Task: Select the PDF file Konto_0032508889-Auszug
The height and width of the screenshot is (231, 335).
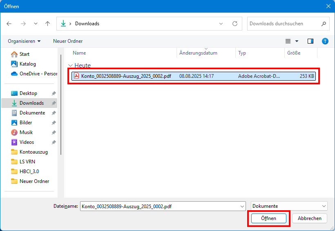Action: (x=126, y=76)
